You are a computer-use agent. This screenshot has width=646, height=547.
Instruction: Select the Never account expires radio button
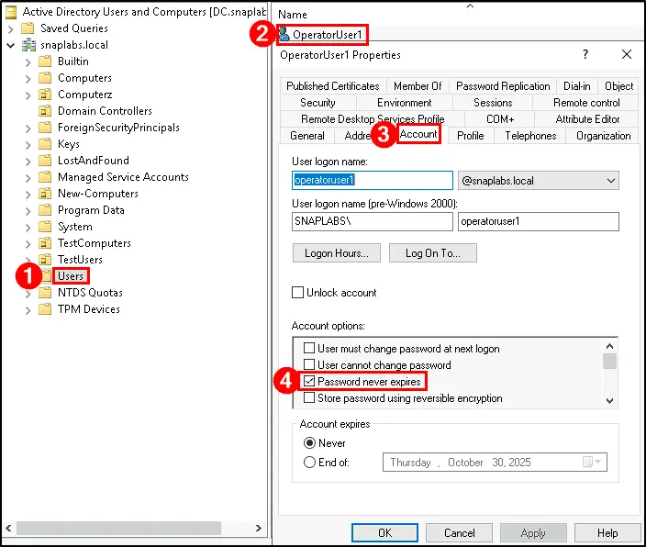309,443
